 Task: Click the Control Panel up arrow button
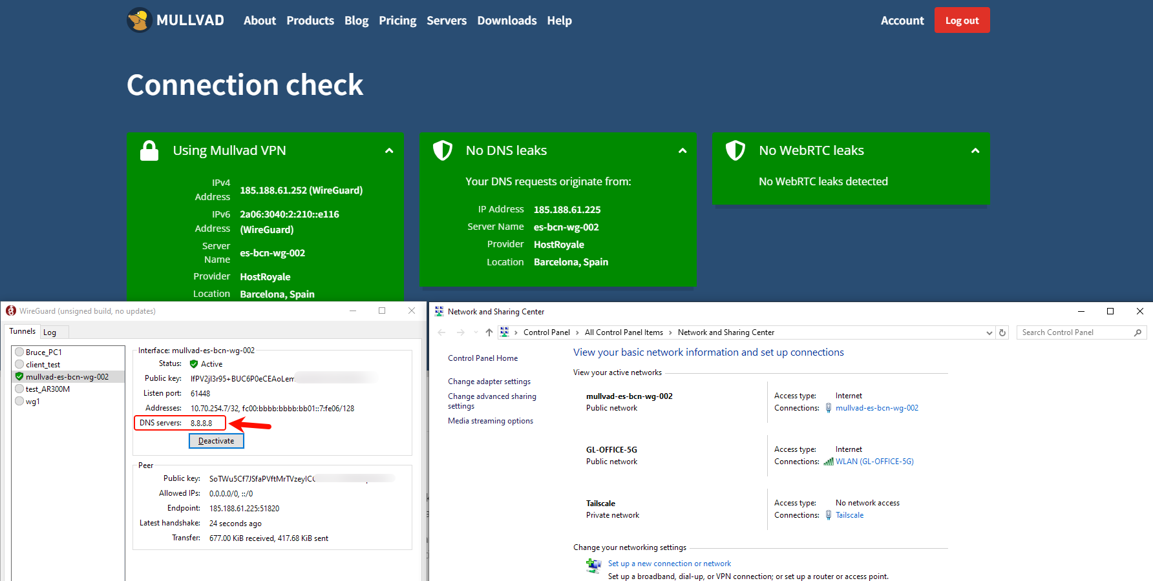click(489, 332)
